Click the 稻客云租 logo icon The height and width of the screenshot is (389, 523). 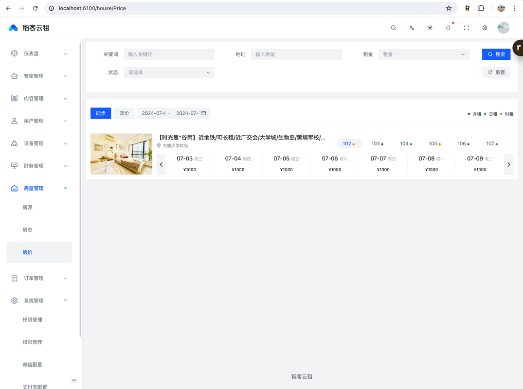tap(13, 28)
